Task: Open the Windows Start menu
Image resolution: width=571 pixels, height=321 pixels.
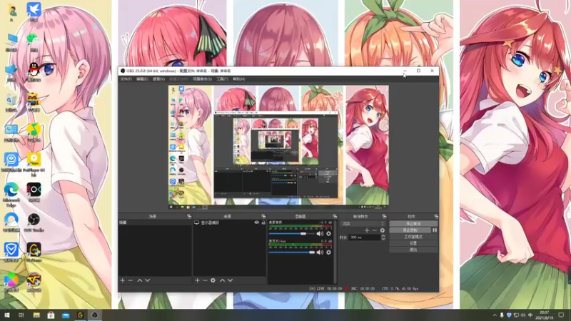Action: (6, 315)
